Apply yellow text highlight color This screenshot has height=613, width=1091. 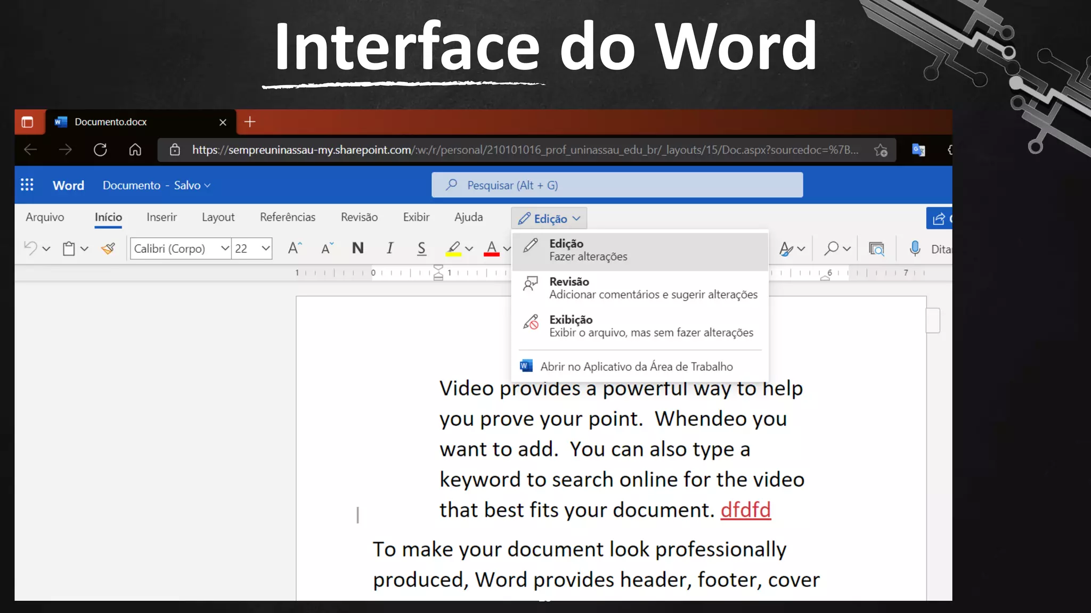453,248
